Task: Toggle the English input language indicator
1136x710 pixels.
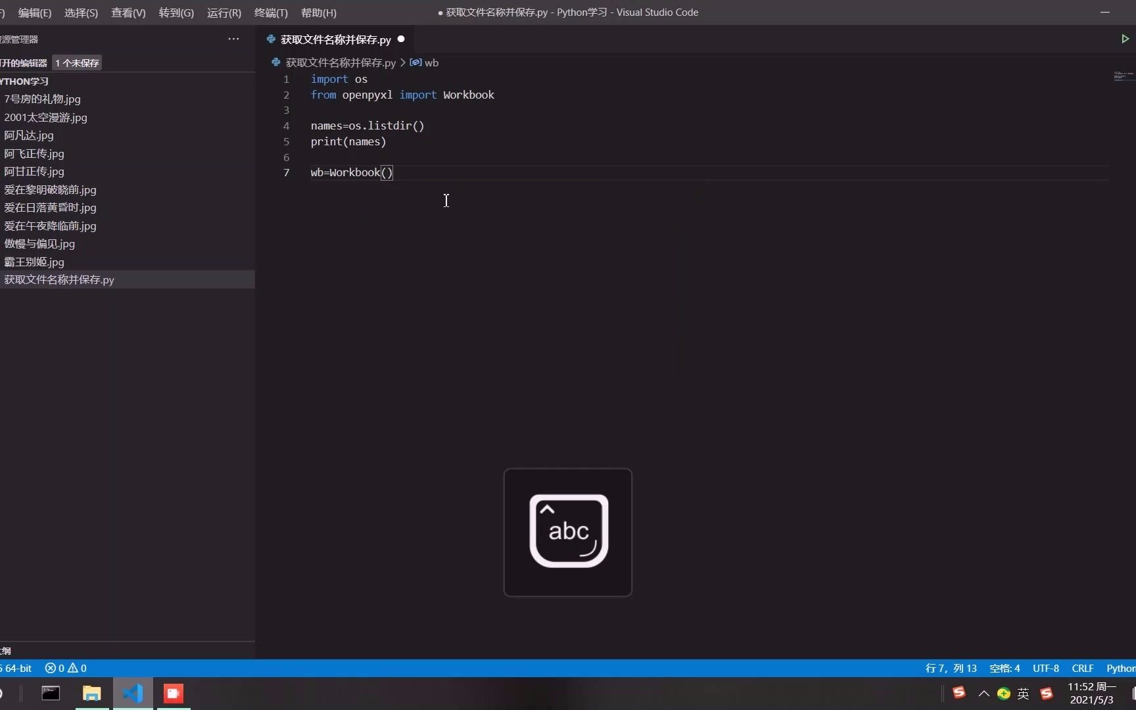Action: tap(1024, 693)
